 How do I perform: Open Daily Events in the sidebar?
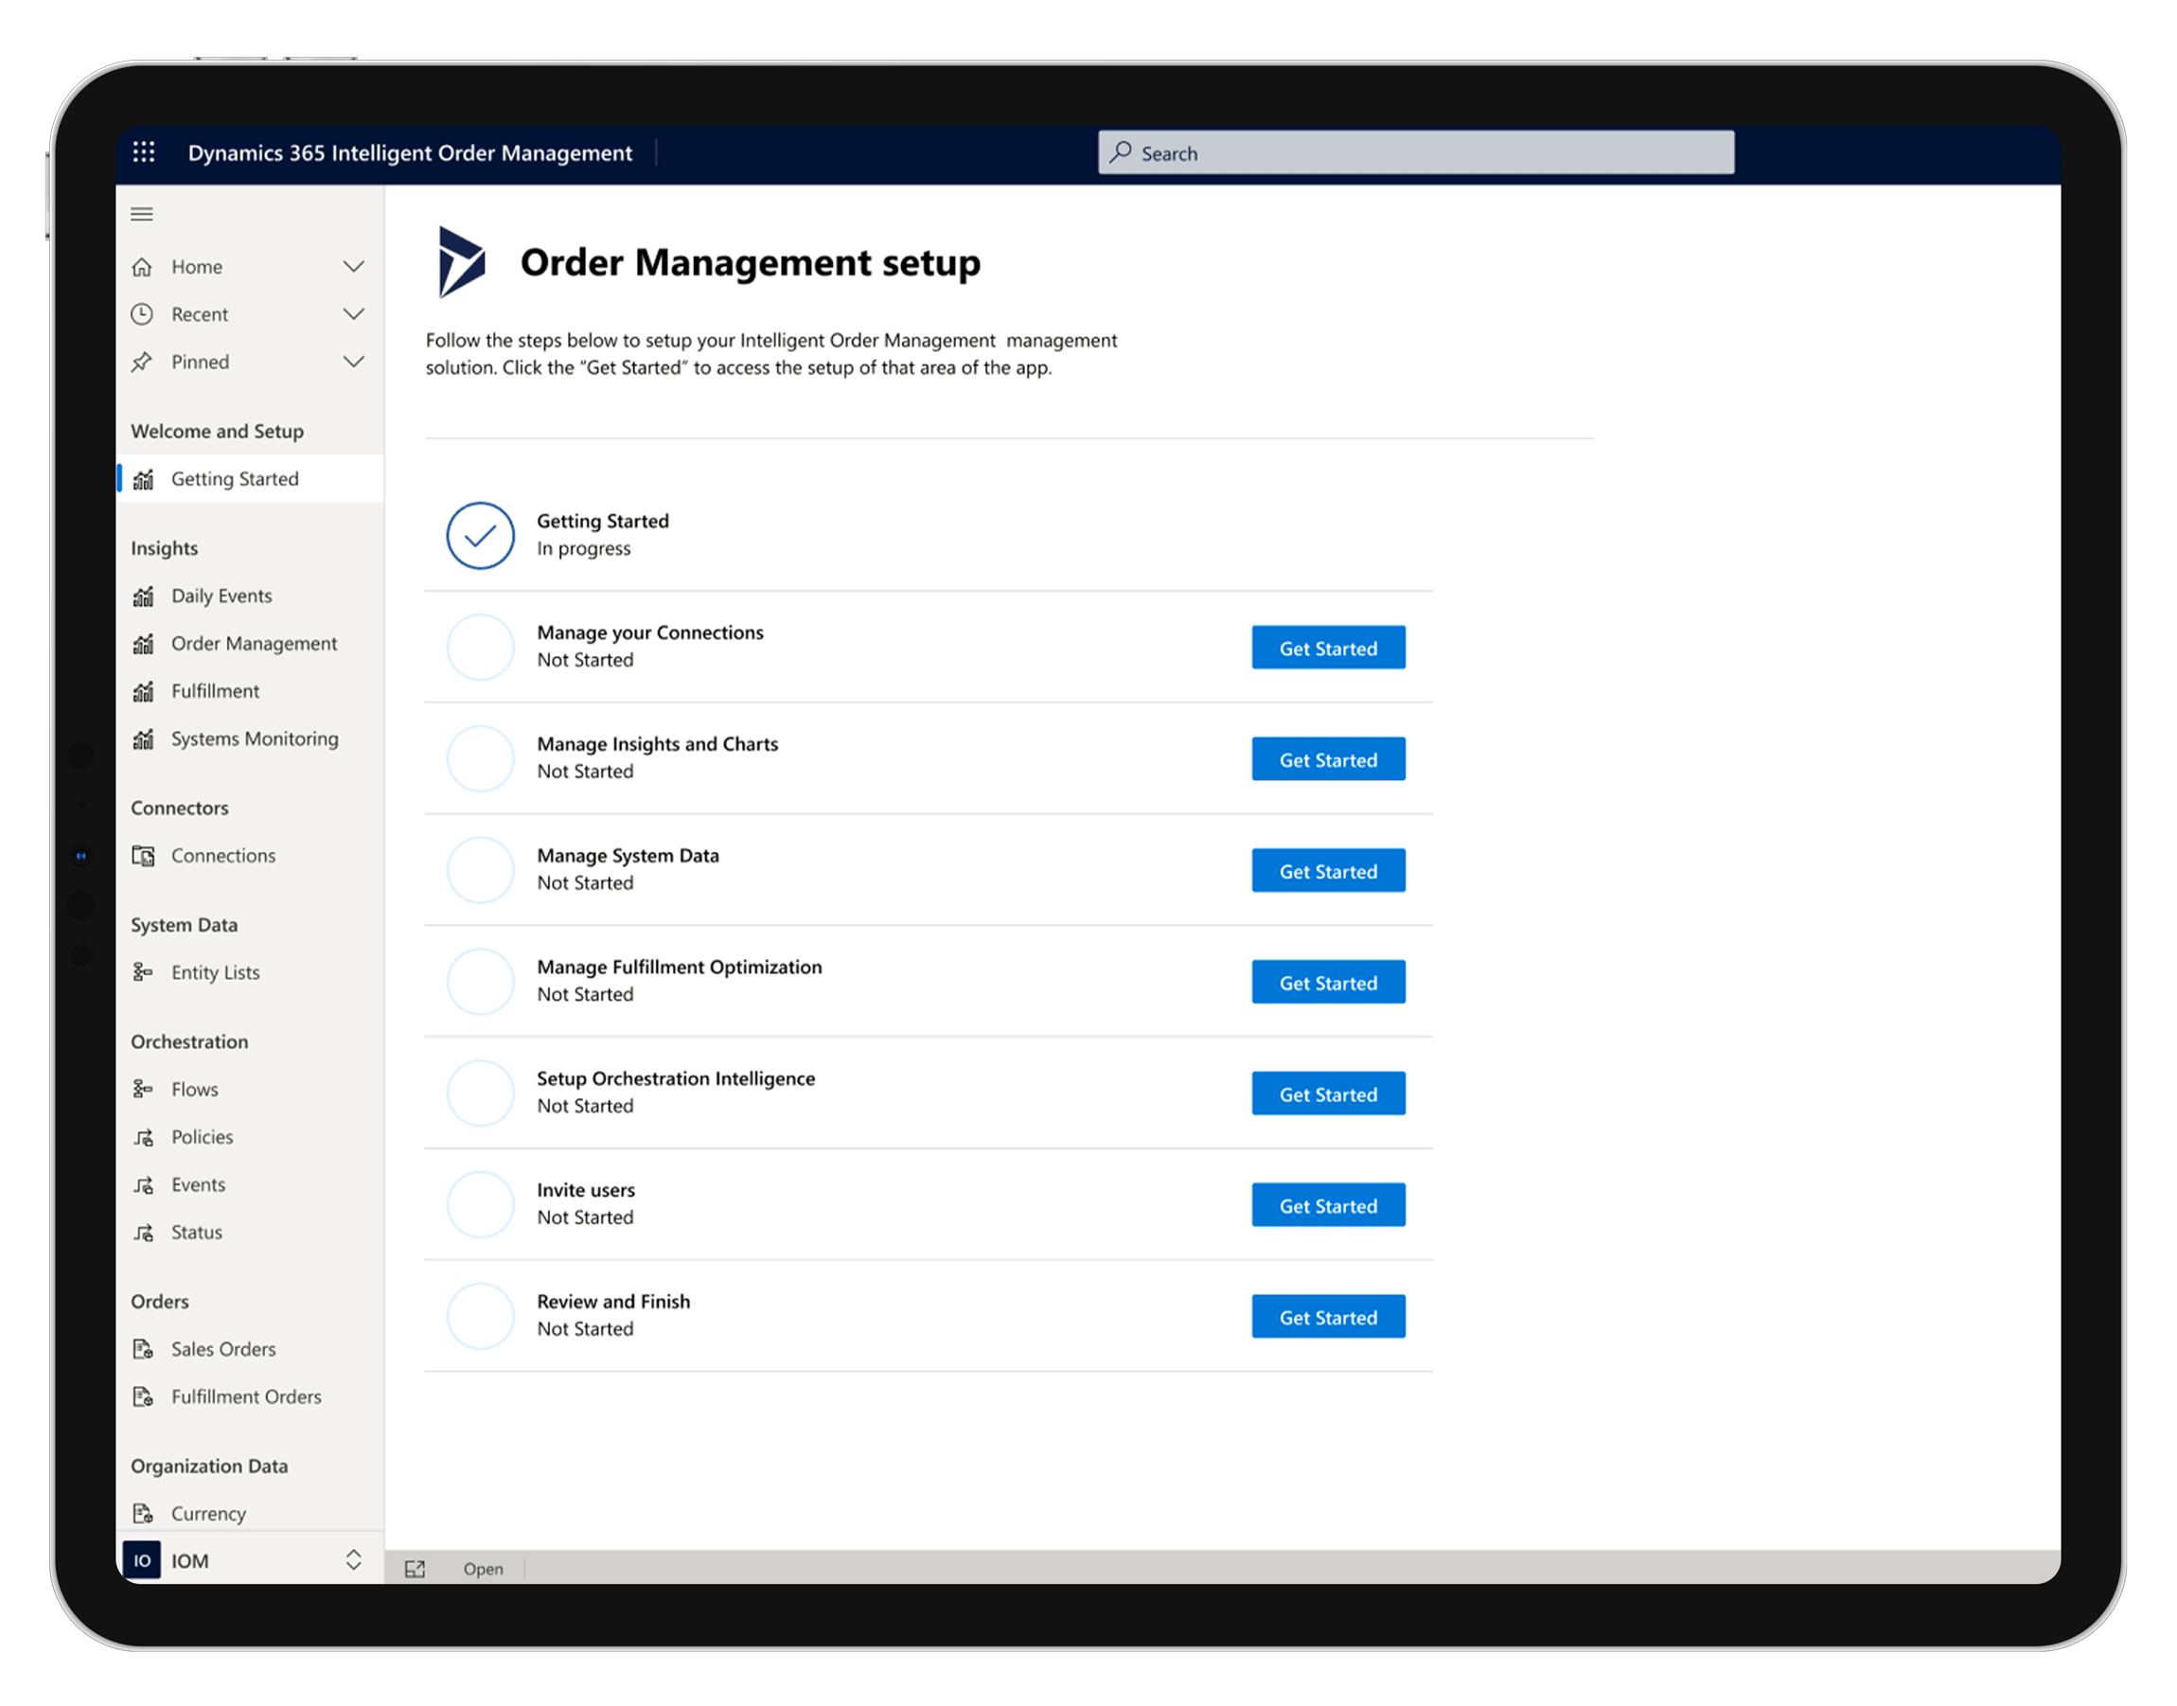click(x=250, y=596)
